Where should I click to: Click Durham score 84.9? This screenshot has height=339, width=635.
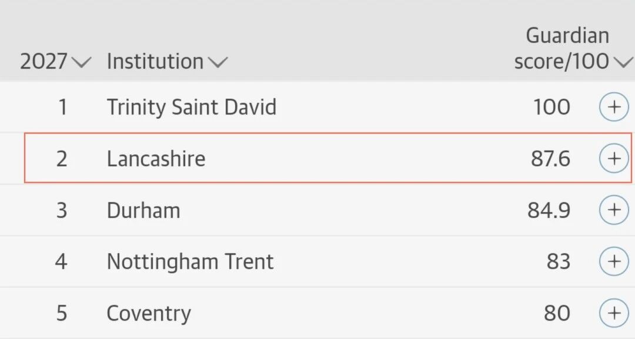(x=549, y=210)
